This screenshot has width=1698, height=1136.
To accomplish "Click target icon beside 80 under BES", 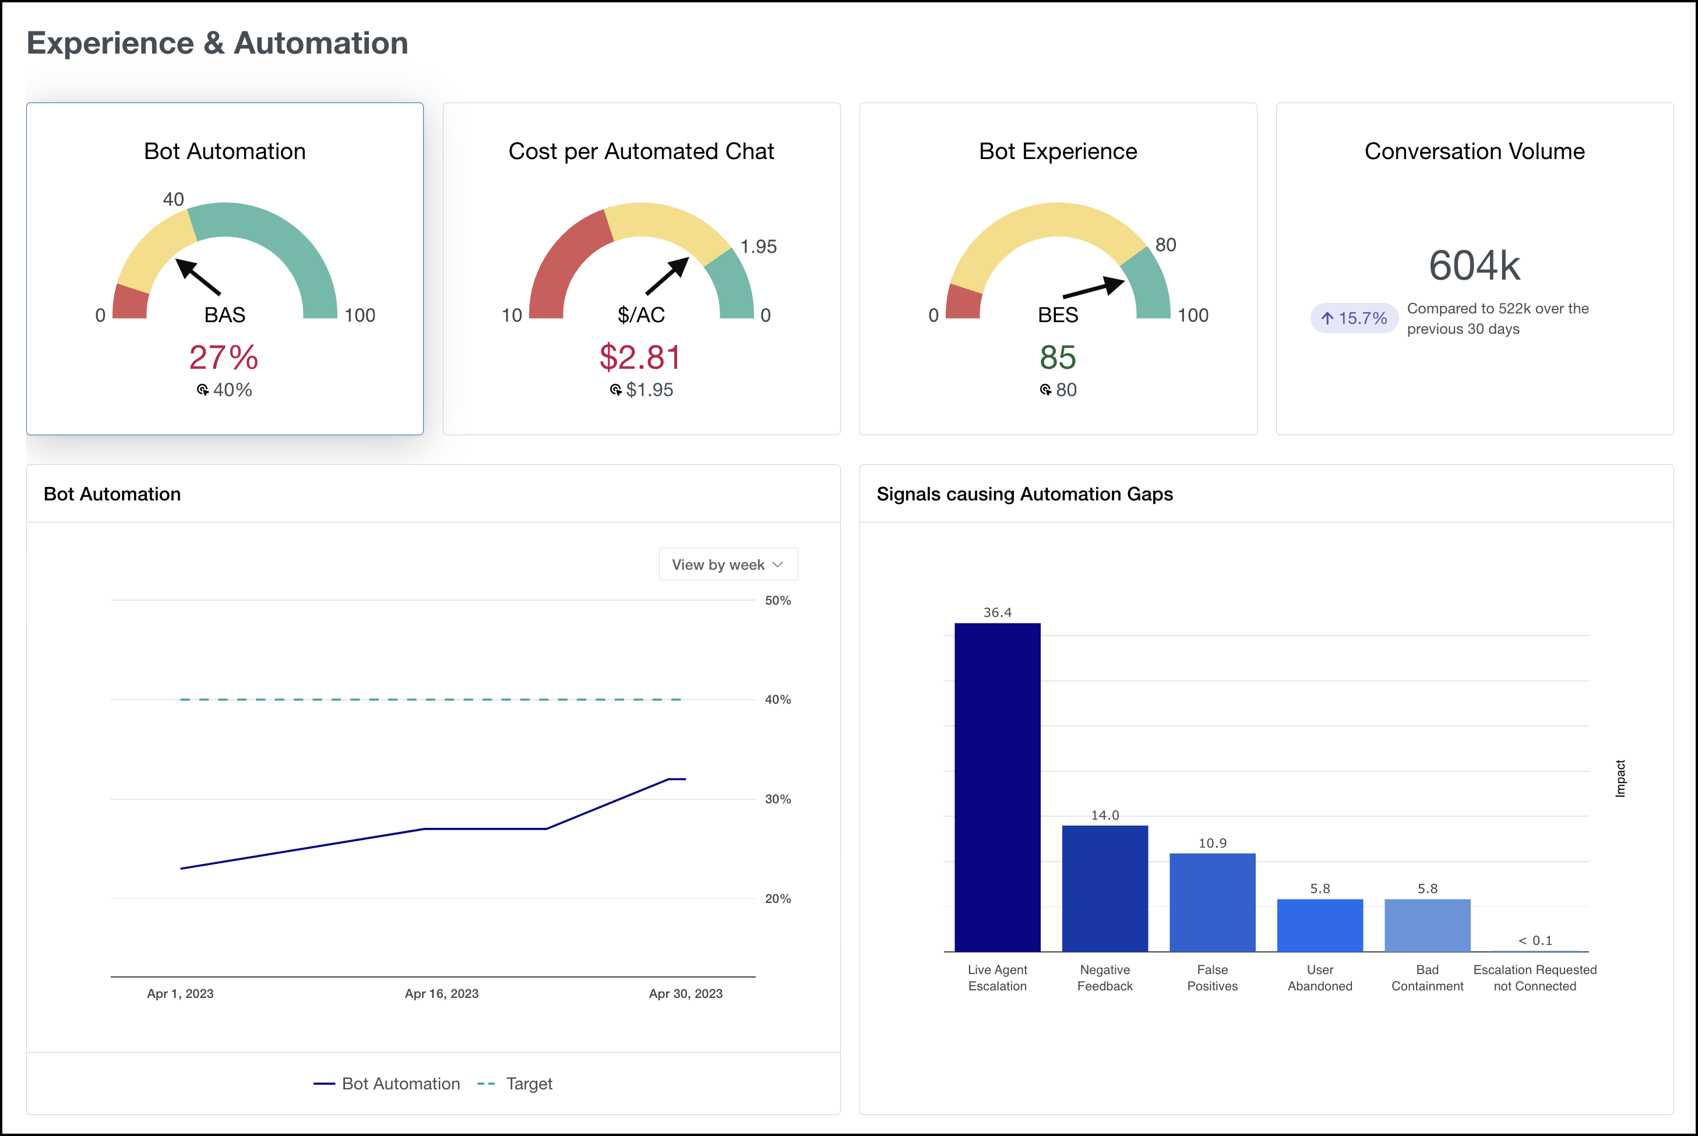I will 1045,390.
